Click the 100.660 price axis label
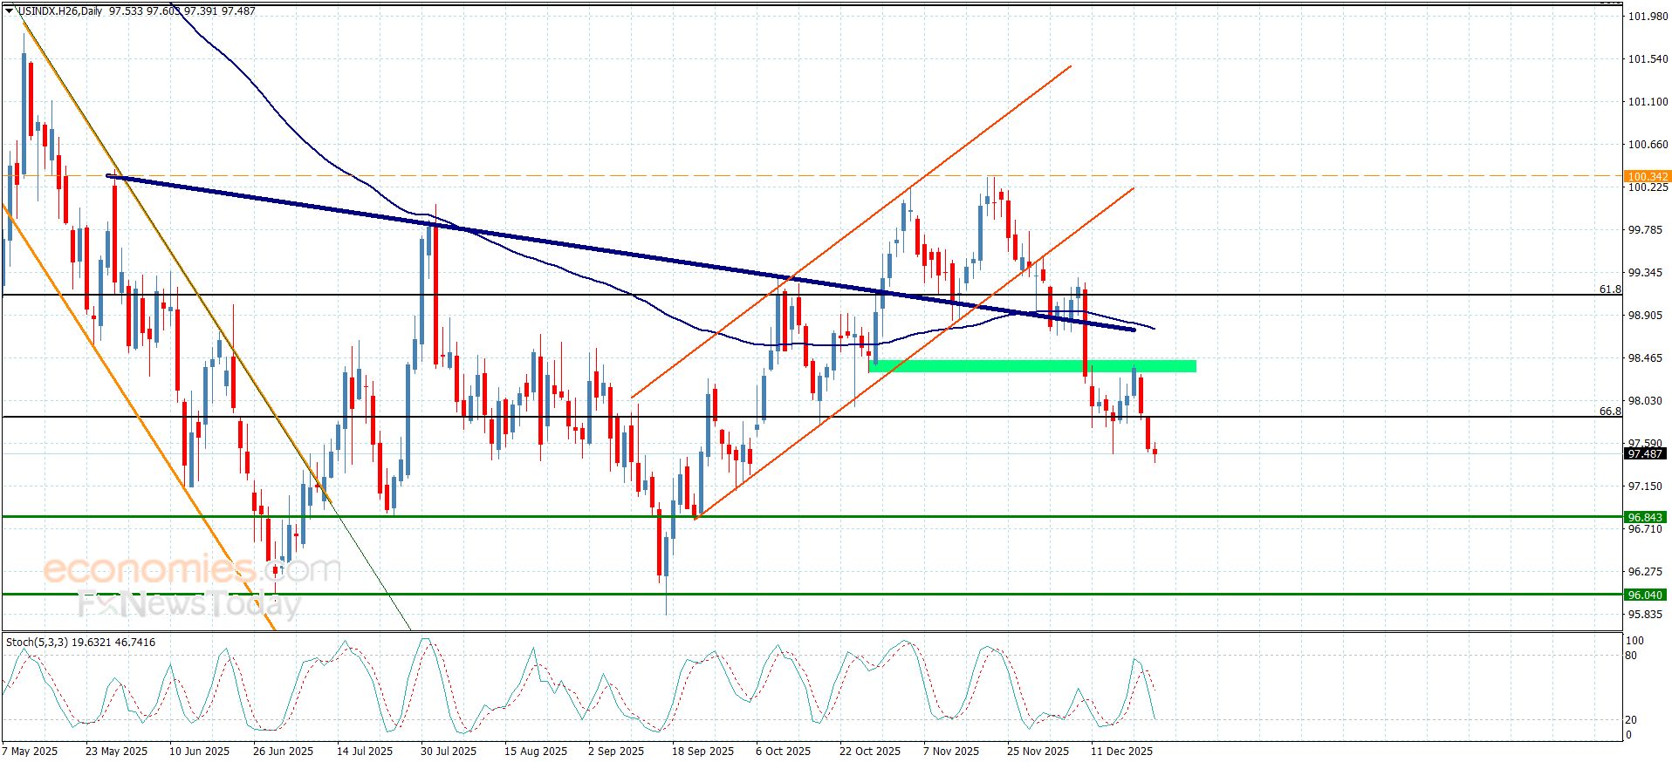Image resolution: width=1672 pixels, height=762 pixels. coord(1648,145)
